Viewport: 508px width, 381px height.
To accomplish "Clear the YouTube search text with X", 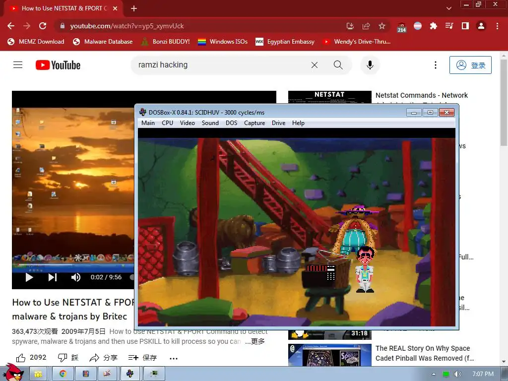I will click(314, 65).
